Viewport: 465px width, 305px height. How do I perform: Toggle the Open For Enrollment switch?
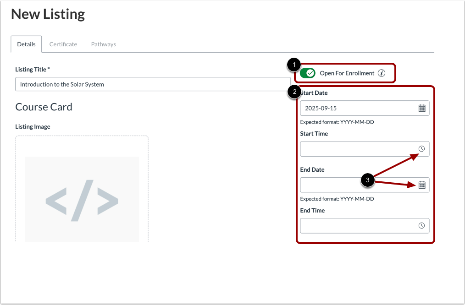[307, 73]
